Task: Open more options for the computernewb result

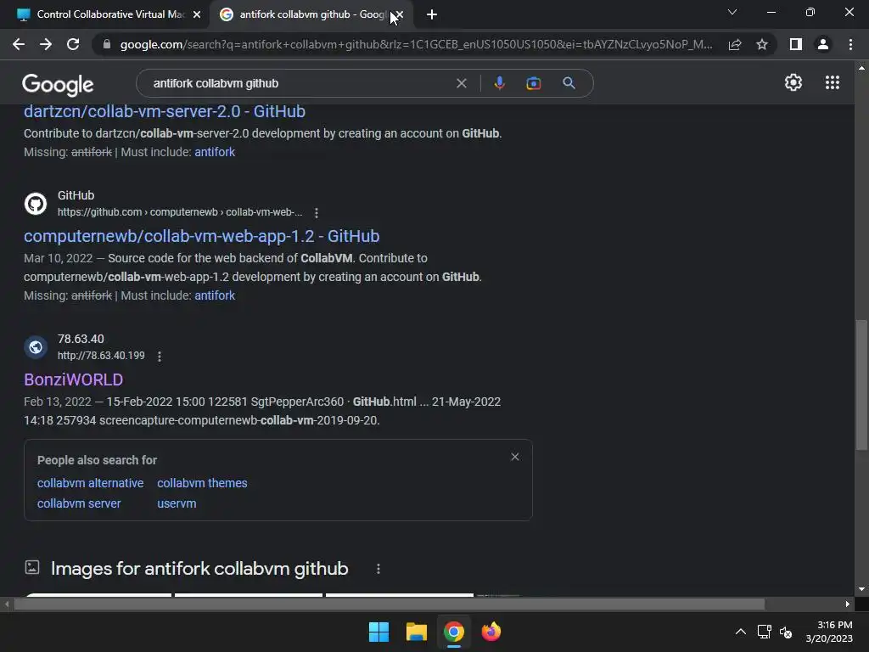Action: 317,213
